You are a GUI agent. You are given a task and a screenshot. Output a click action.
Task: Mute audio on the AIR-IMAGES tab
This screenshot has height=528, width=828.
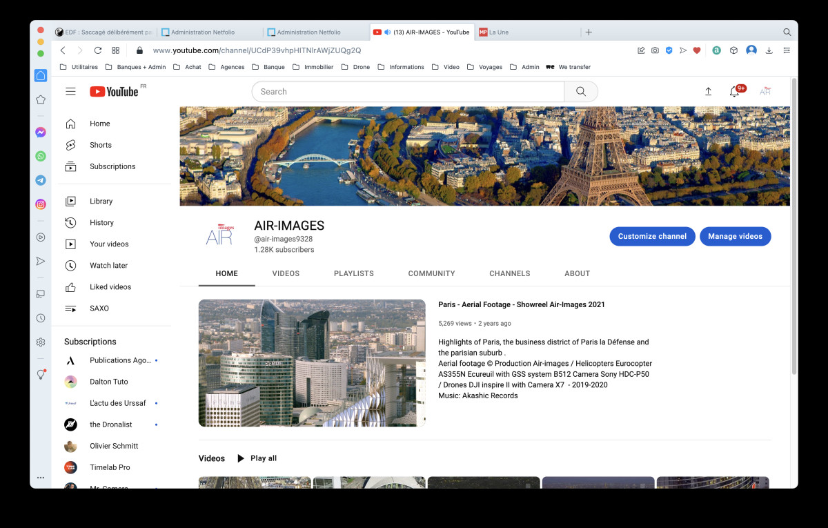pyautogui.click(x=387, y=32)
